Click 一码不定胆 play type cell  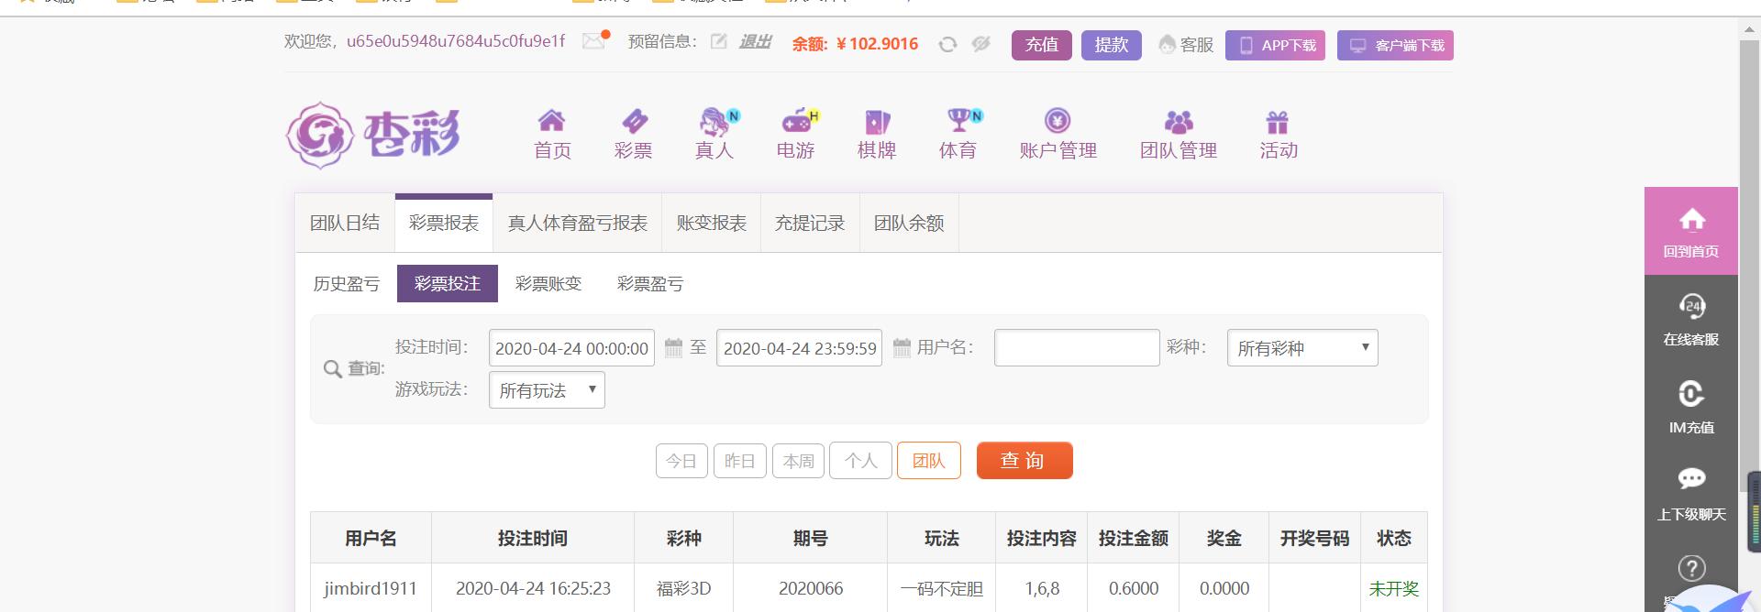941,588
